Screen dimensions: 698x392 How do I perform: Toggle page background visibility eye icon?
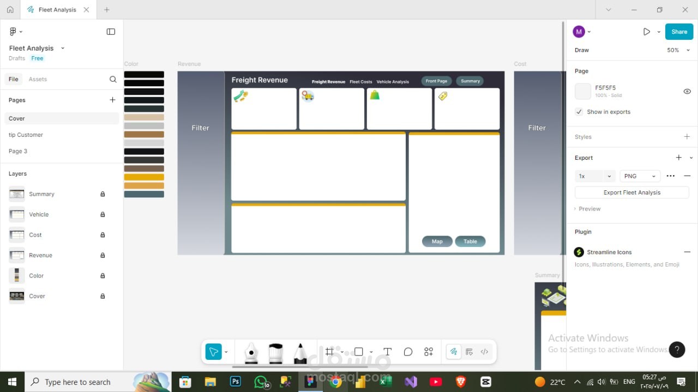[687, 91]
